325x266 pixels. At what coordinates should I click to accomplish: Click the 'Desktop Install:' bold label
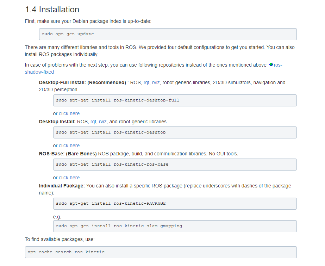[x=57, y=122]
